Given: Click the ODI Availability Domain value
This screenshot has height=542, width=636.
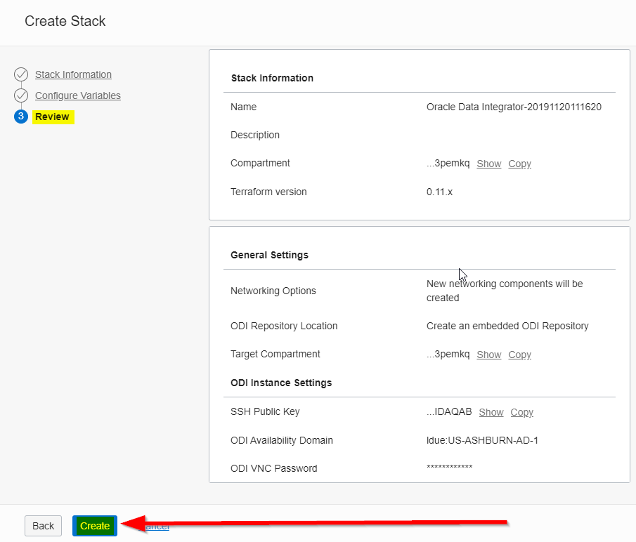Looking at the screenshot, I should pos(482,440).
